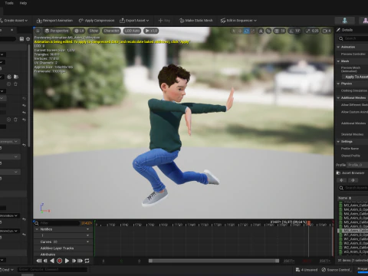The image size is (368, 276).
Task: Collapse the Additional Meshes section
Action: pyautogui.click(x=338, y=98)
